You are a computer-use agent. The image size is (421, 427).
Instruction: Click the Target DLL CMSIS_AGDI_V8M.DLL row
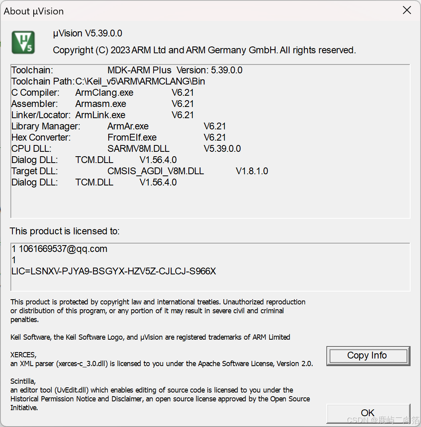[x=140, y=171]
